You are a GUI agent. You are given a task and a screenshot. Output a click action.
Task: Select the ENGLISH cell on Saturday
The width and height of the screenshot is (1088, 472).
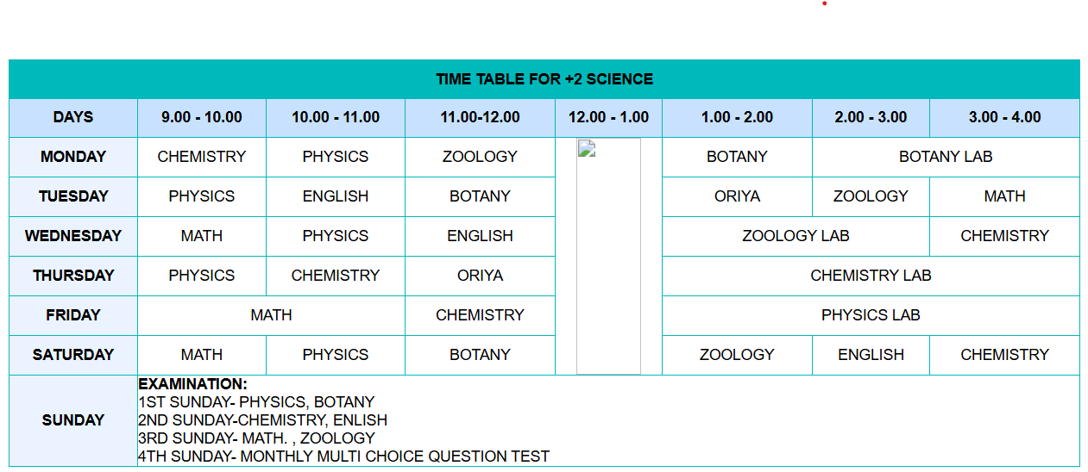tap(871, 355)
